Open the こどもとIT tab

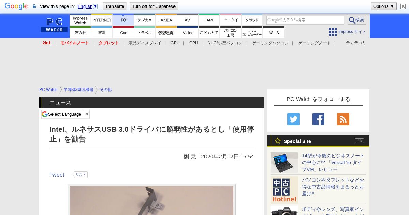[x=209, y=32]
